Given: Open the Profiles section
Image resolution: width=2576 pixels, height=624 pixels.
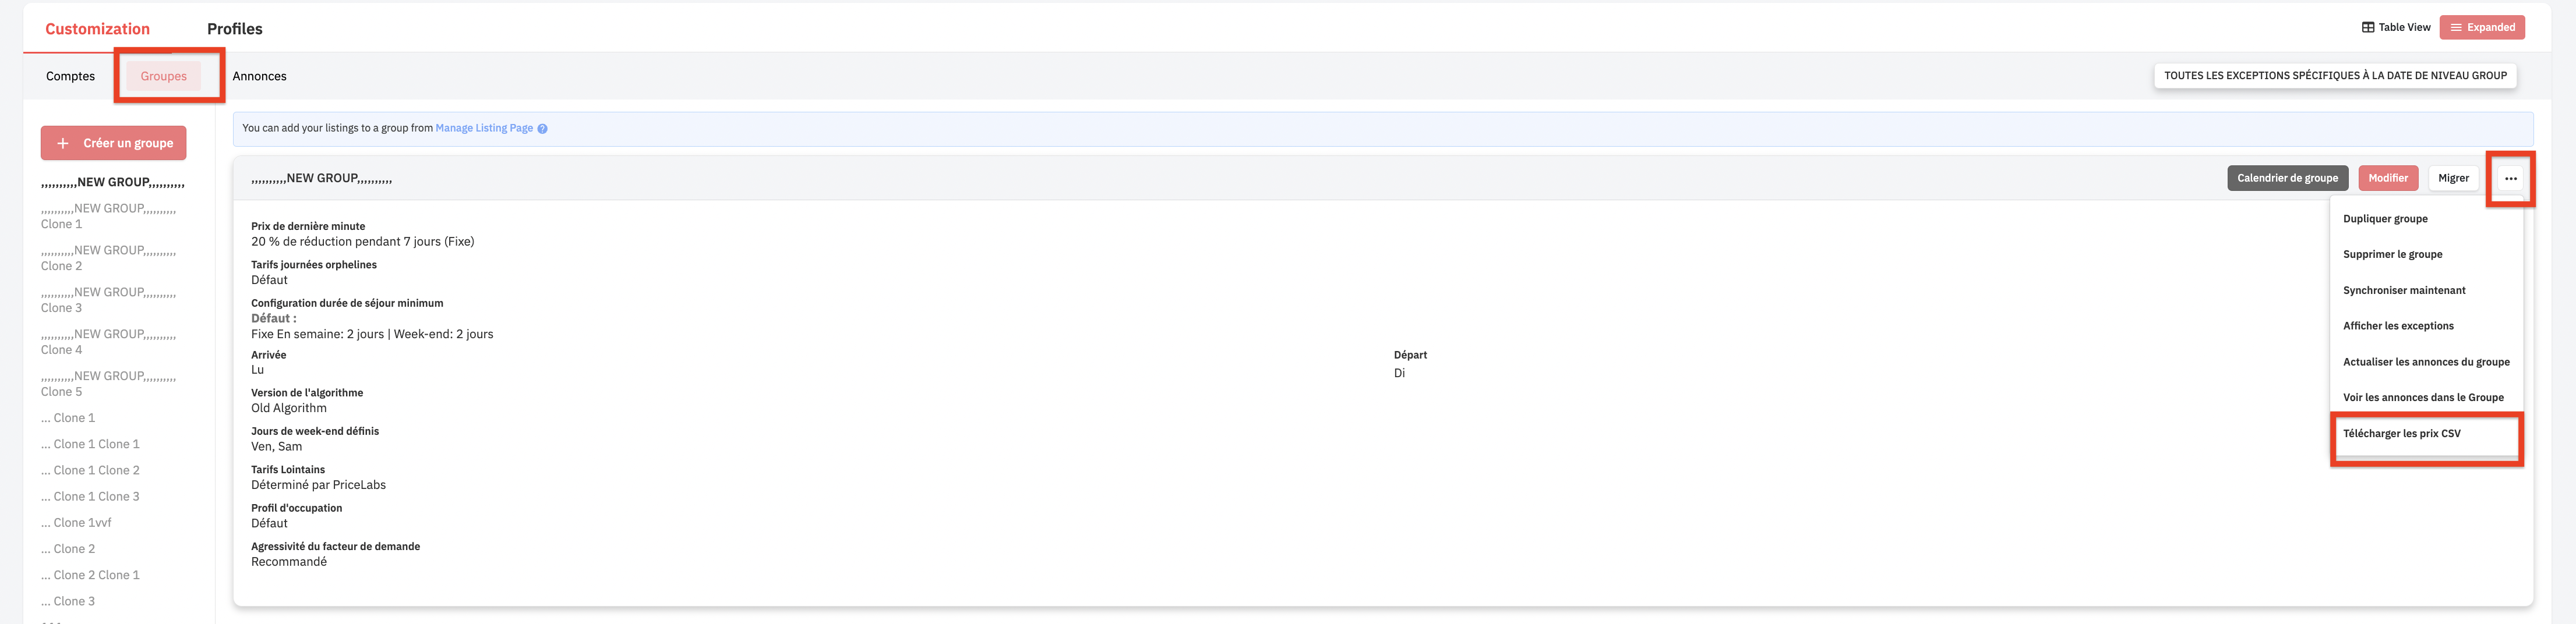Looking at the screenshot, I should [235, 29].
